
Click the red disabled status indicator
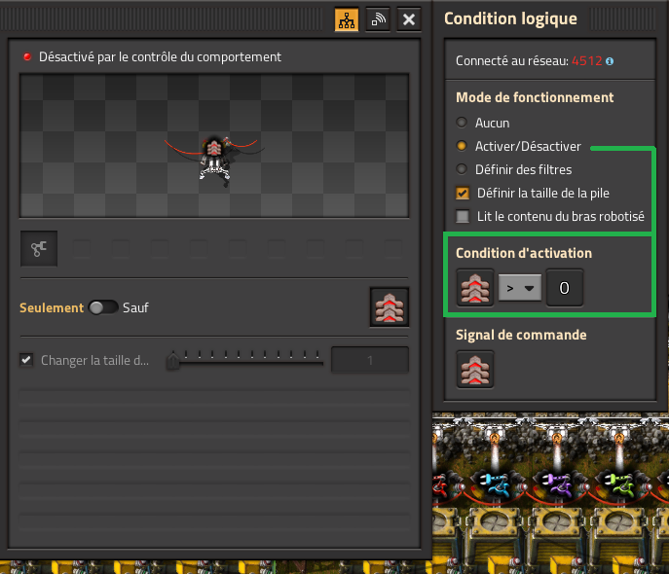[27, 56]
